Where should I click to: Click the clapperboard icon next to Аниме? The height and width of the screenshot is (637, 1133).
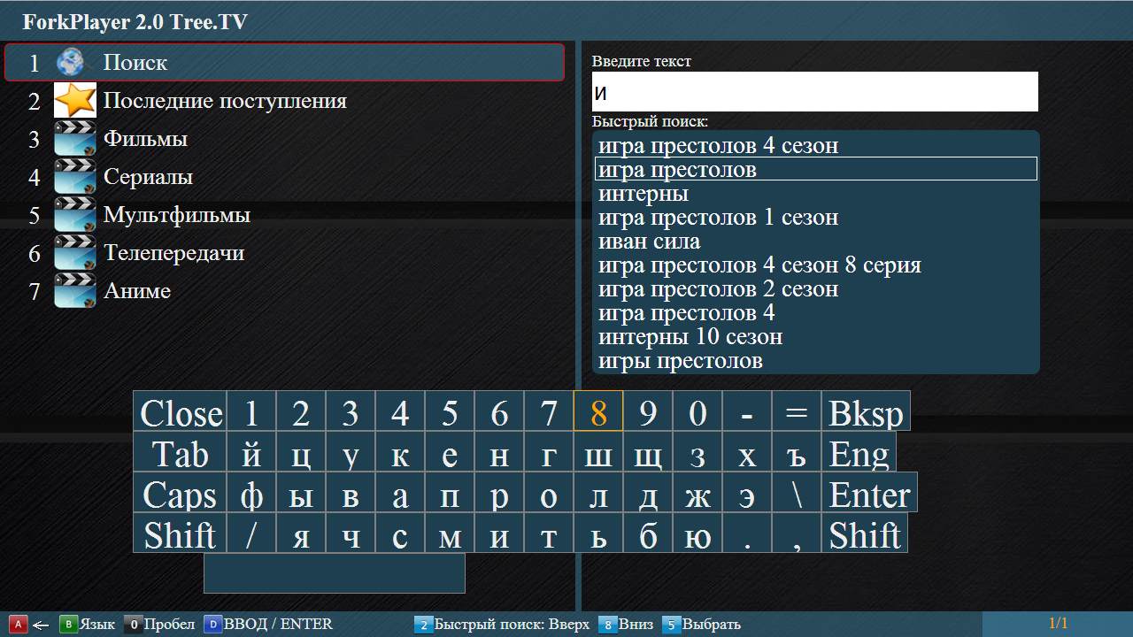click(x=75, y=291)
